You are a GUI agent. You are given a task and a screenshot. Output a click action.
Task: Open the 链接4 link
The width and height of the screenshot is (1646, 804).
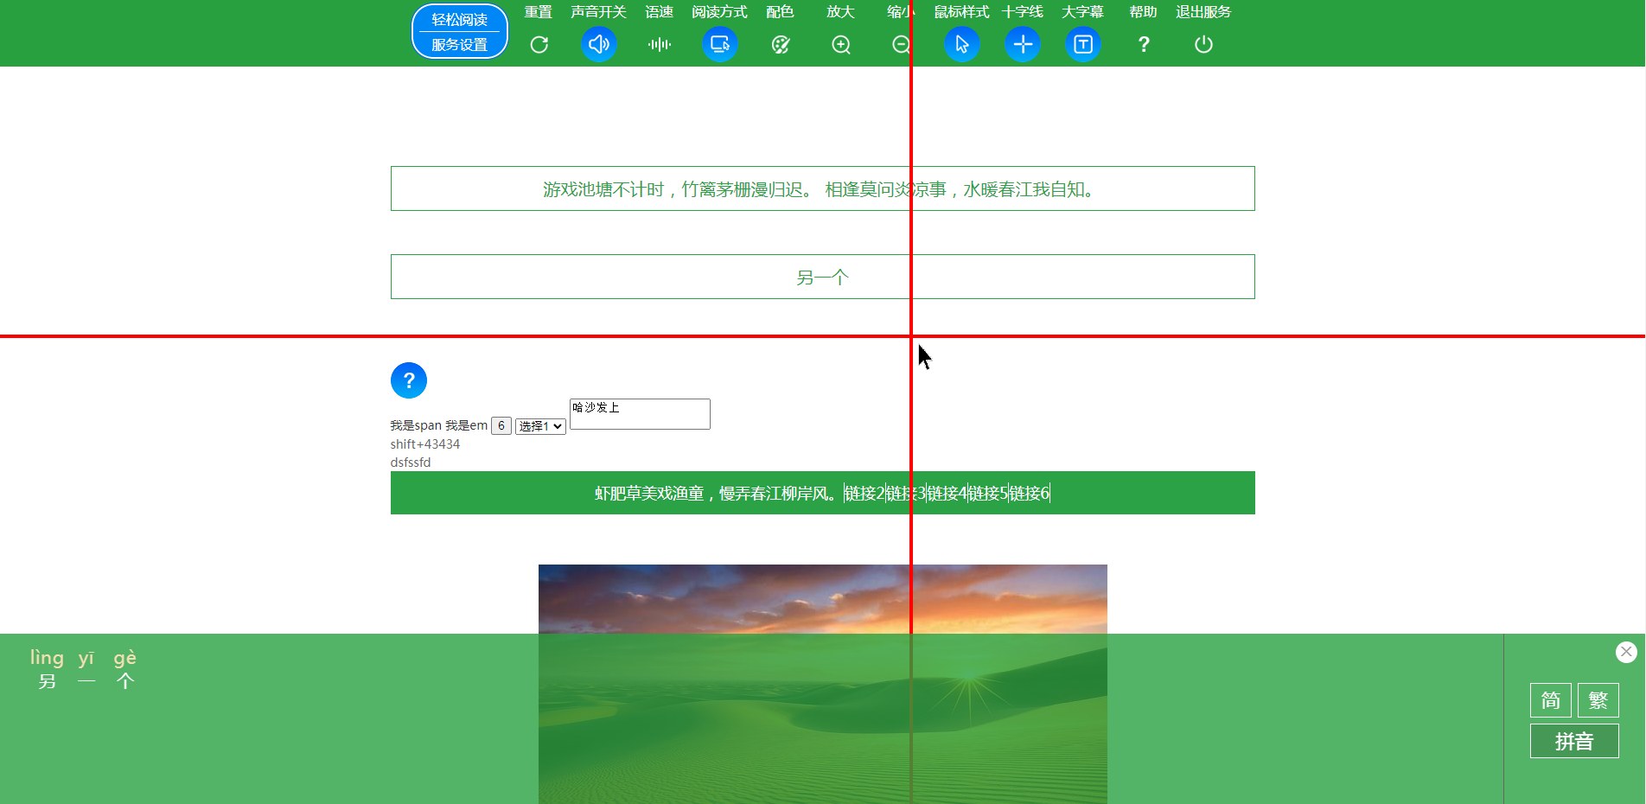(x=947, y=494)
